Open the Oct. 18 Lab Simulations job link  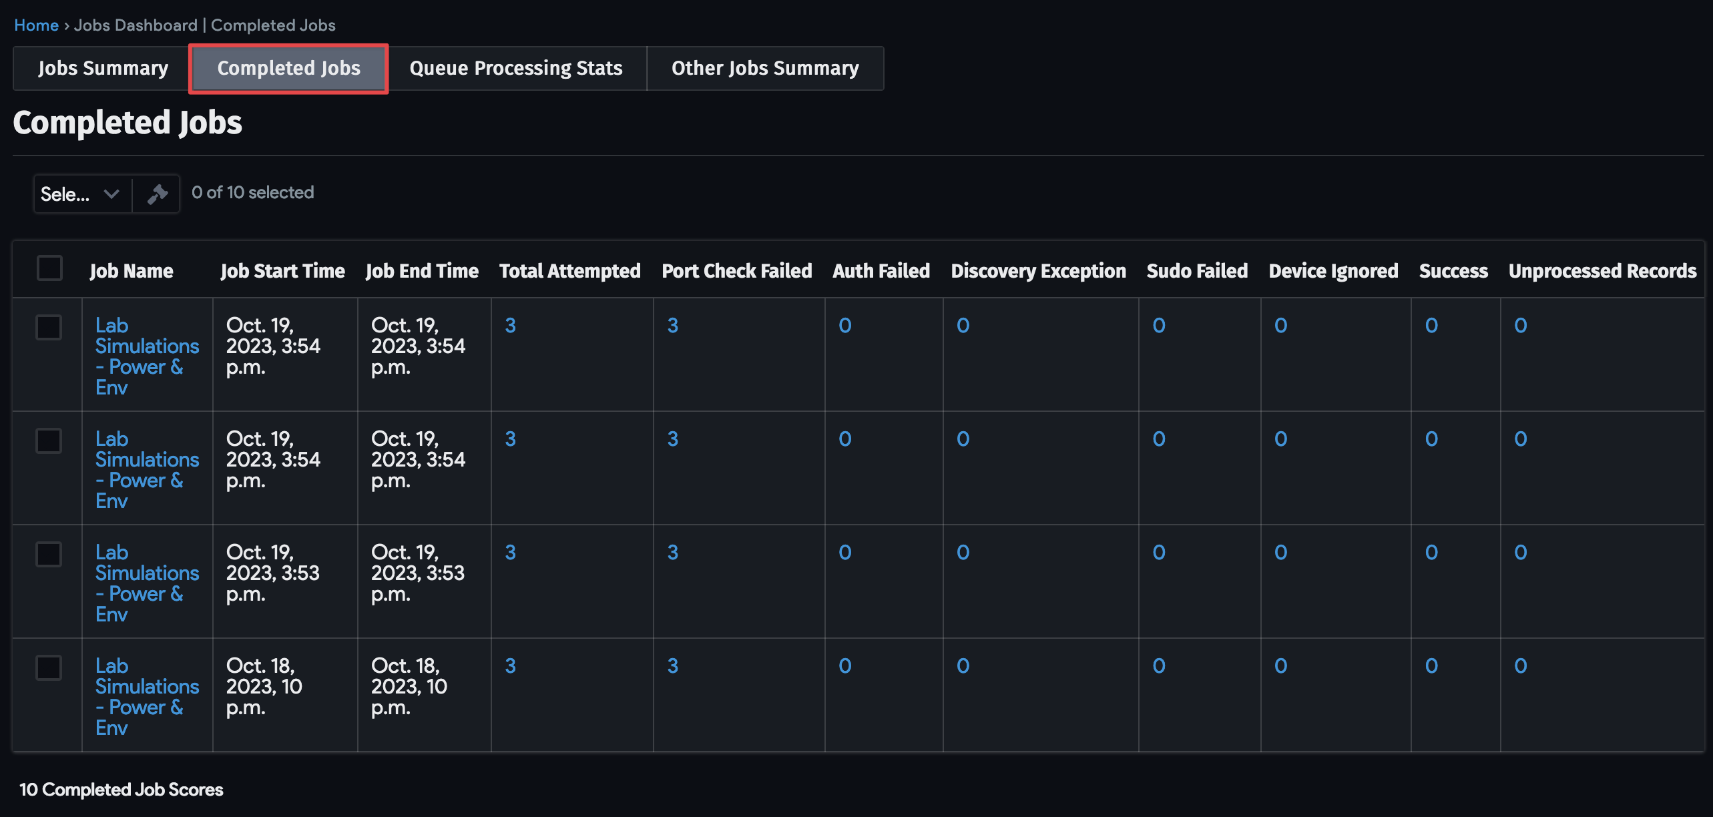tap(147, 697)
